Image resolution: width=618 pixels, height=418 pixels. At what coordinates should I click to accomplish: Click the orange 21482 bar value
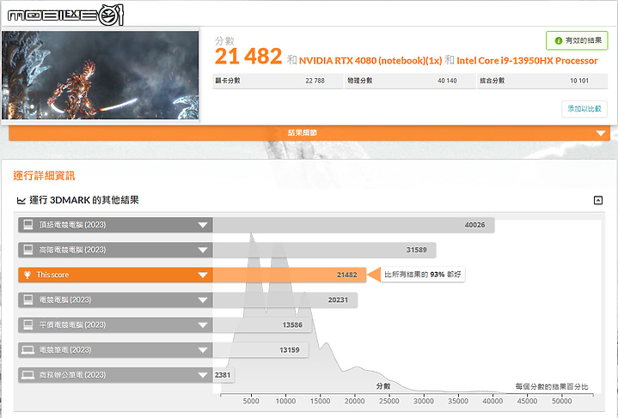(x=347, y=275)
